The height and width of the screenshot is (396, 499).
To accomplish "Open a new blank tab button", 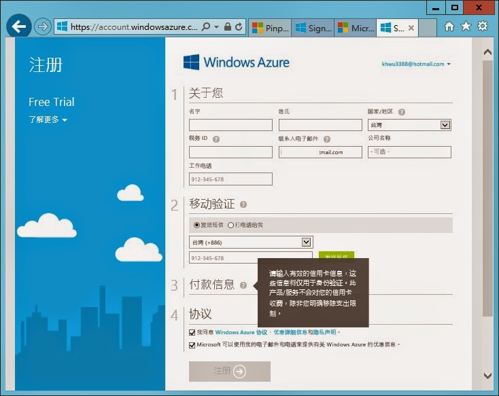I will (x=428, y=28).
